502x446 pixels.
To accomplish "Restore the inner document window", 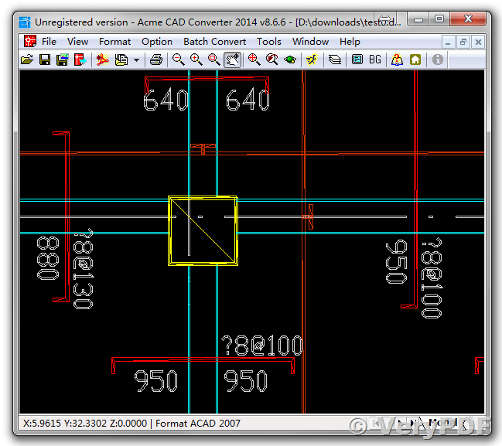I will pos(463,42).
